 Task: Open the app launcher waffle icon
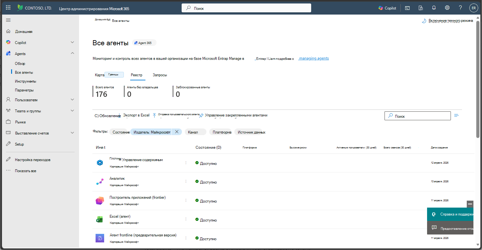coord(8,8)
